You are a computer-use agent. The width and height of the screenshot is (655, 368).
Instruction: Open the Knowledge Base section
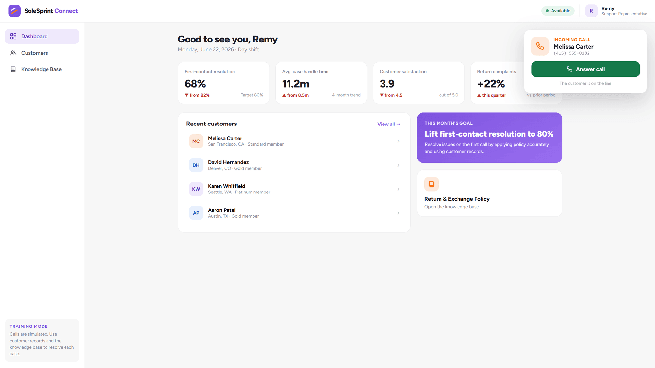(42, 69)
